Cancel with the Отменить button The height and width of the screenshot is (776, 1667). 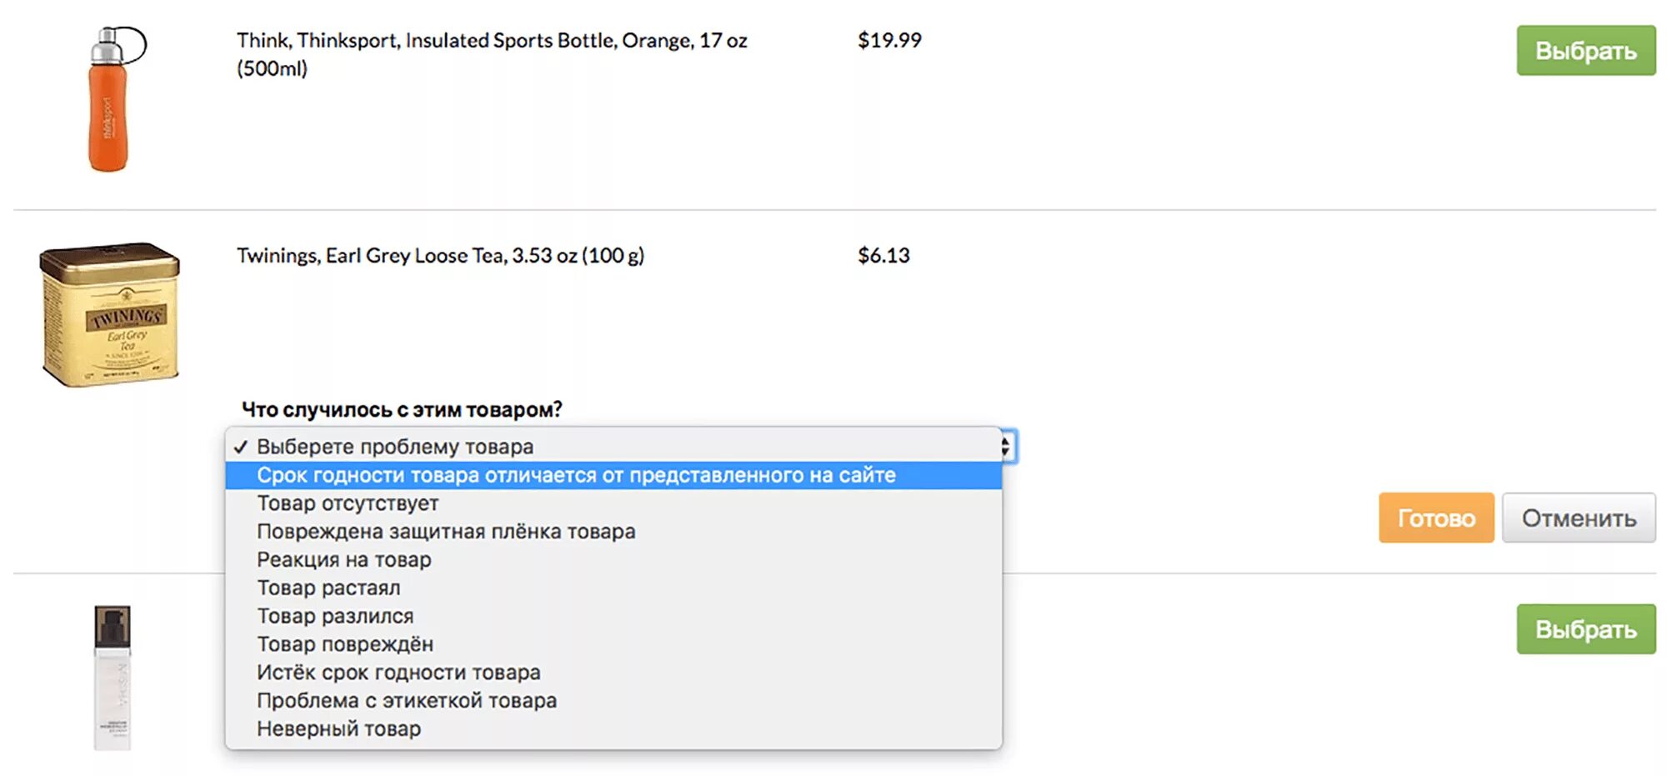tap(1578, 518)
